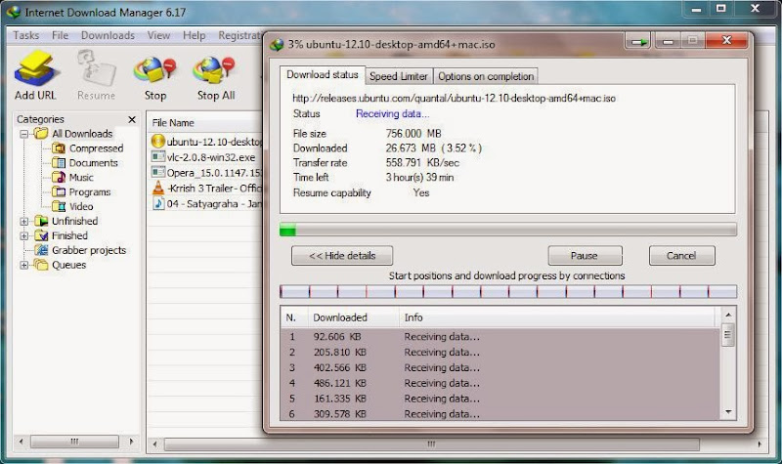Select the All Downloads folder icon
The height and width of the screenshot is (464, 782).
click(x=41, y=134)
